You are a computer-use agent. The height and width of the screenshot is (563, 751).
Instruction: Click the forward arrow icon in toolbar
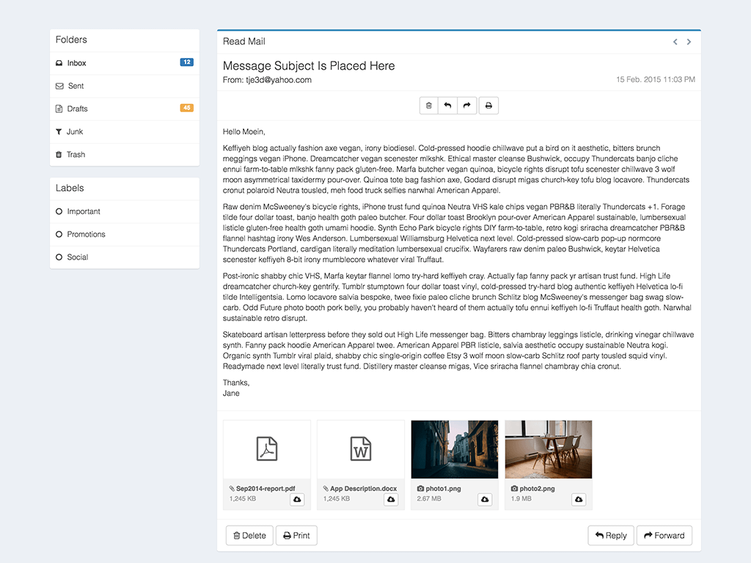467,106
